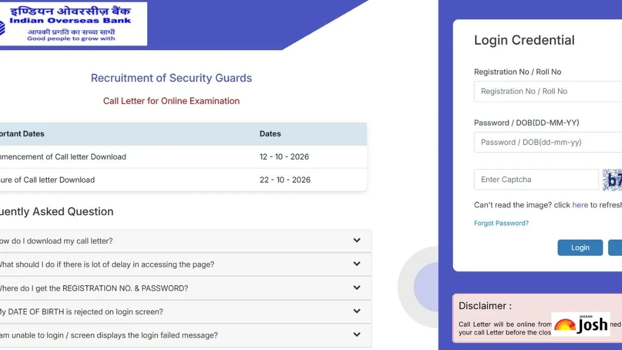622x350 pixels.
Task: Expand 'How do I download my call letter?' question
Action: pyautogui.click(x=186, y=241)
